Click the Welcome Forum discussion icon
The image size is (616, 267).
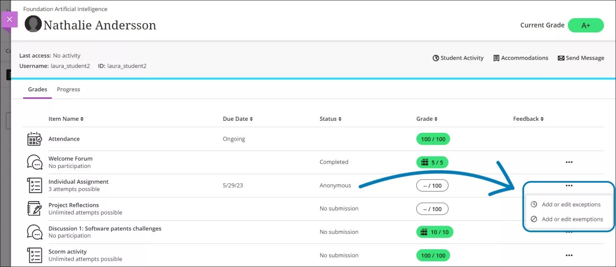point(35,162)
